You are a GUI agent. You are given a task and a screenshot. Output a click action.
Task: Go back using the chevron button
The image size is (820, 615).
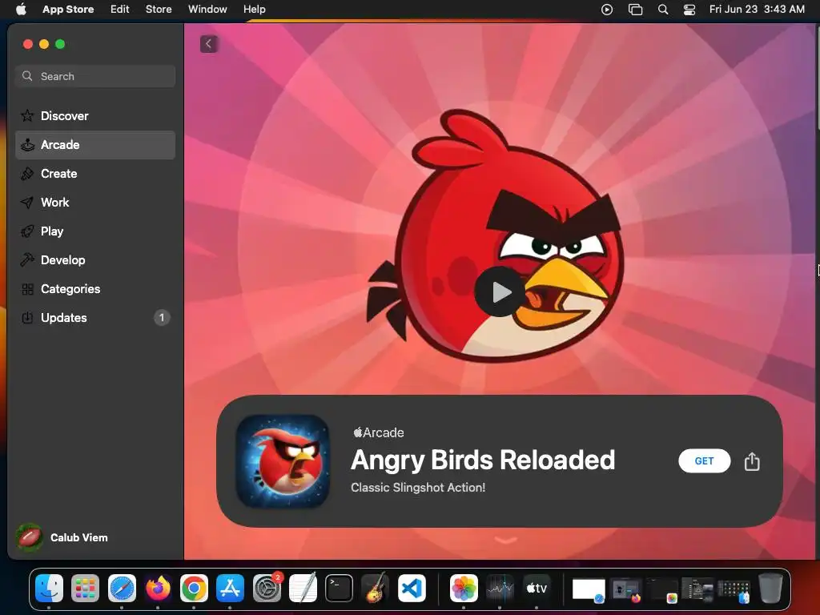[209, 44]
